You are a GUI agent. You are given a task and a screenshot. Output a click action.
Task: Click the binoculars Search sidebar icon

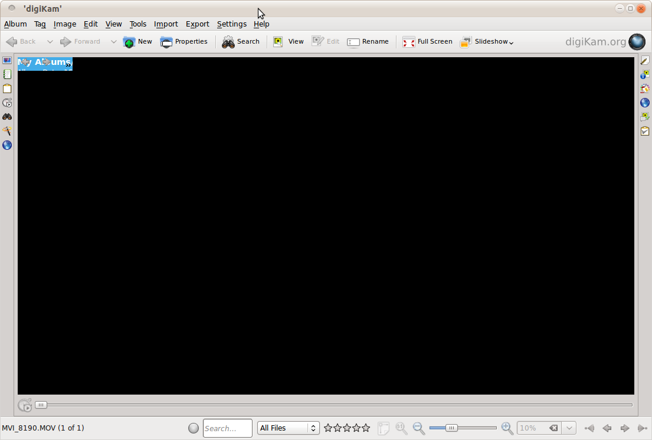point(7,117)
